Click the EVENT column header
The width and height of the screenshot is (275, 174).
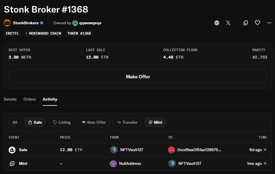click(x=14, y=137)
